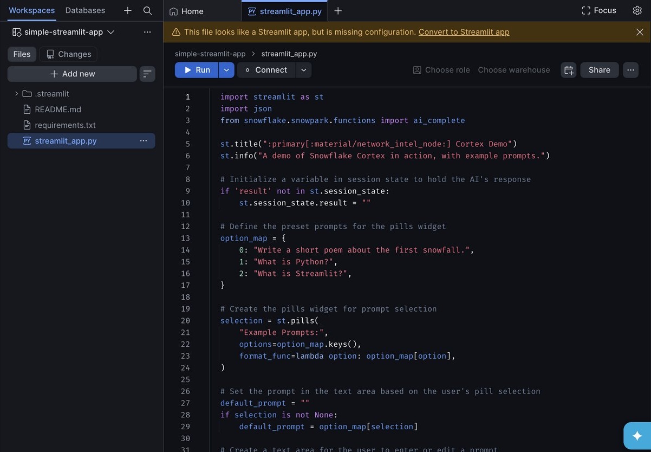This screenshot has width=651, height=452.
Task: Click the Connect button
Action: click(x=266, y=70)
